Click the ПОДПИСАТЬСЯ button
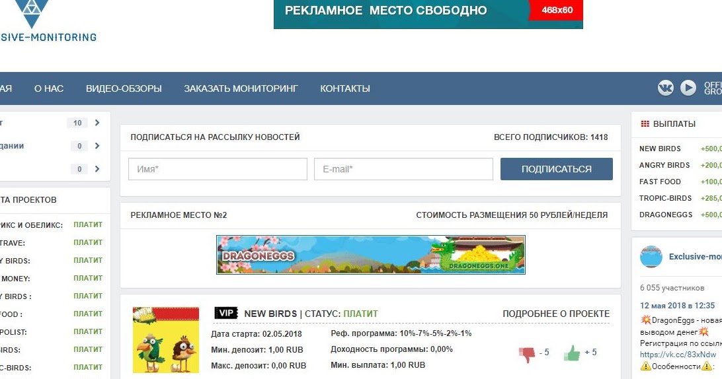Viewport: 722px width, 379px height. coord(556,169)
